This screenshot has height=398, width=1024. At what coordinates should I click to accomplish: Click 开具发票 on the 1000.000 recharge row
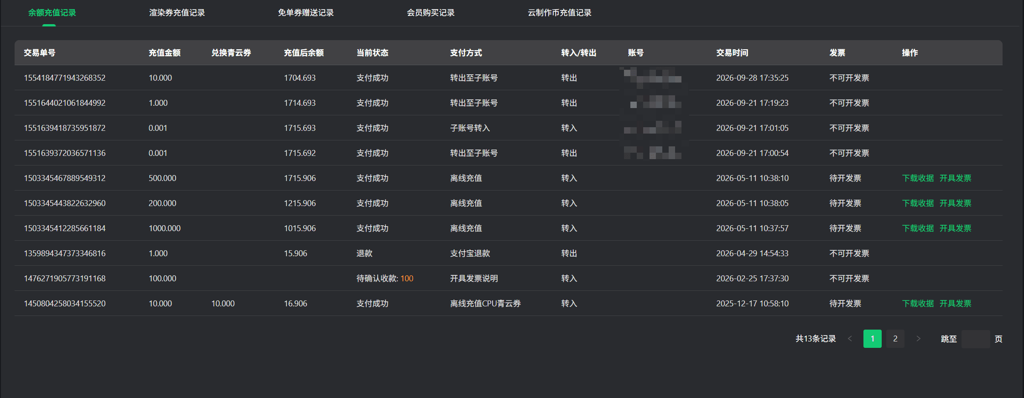click(x=955, y=228)
